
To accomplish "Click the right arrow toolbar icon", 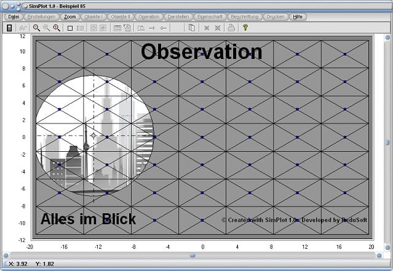I will click(152, 28).
